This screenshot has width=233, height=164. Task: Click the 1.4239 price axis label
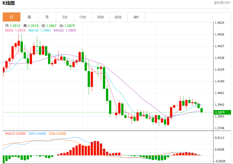[x=220, y=70]
